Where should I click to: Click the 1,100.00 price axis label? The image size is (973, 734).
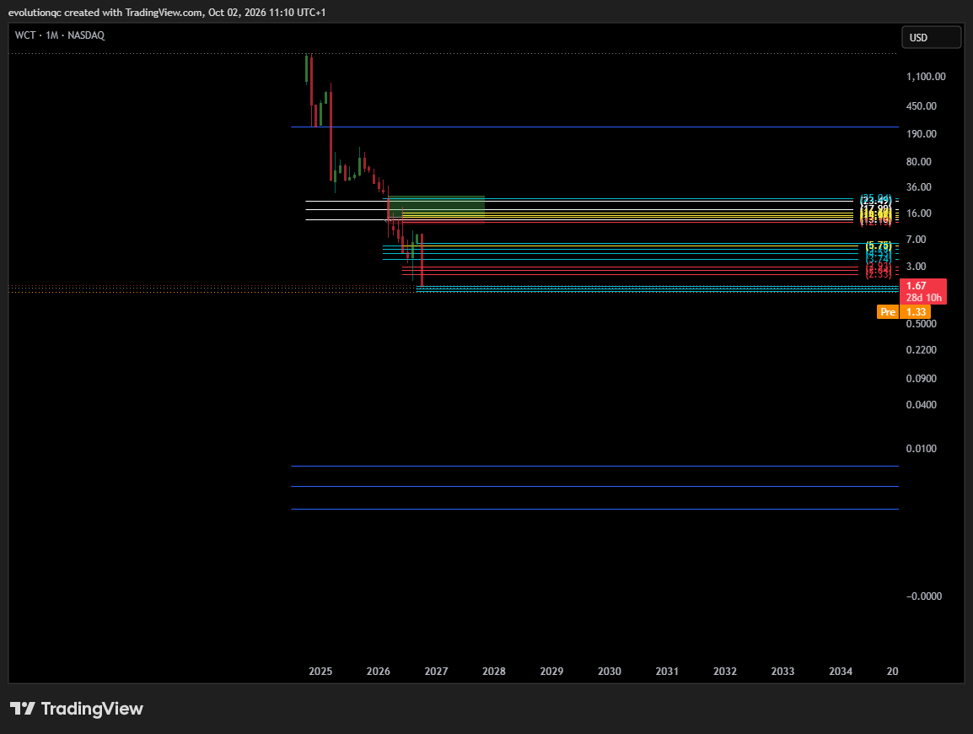click(926, 77)
